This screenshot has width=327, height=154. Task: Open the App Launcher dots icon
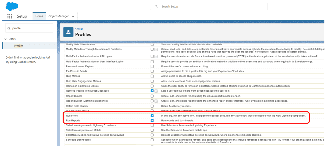[10, 16]
